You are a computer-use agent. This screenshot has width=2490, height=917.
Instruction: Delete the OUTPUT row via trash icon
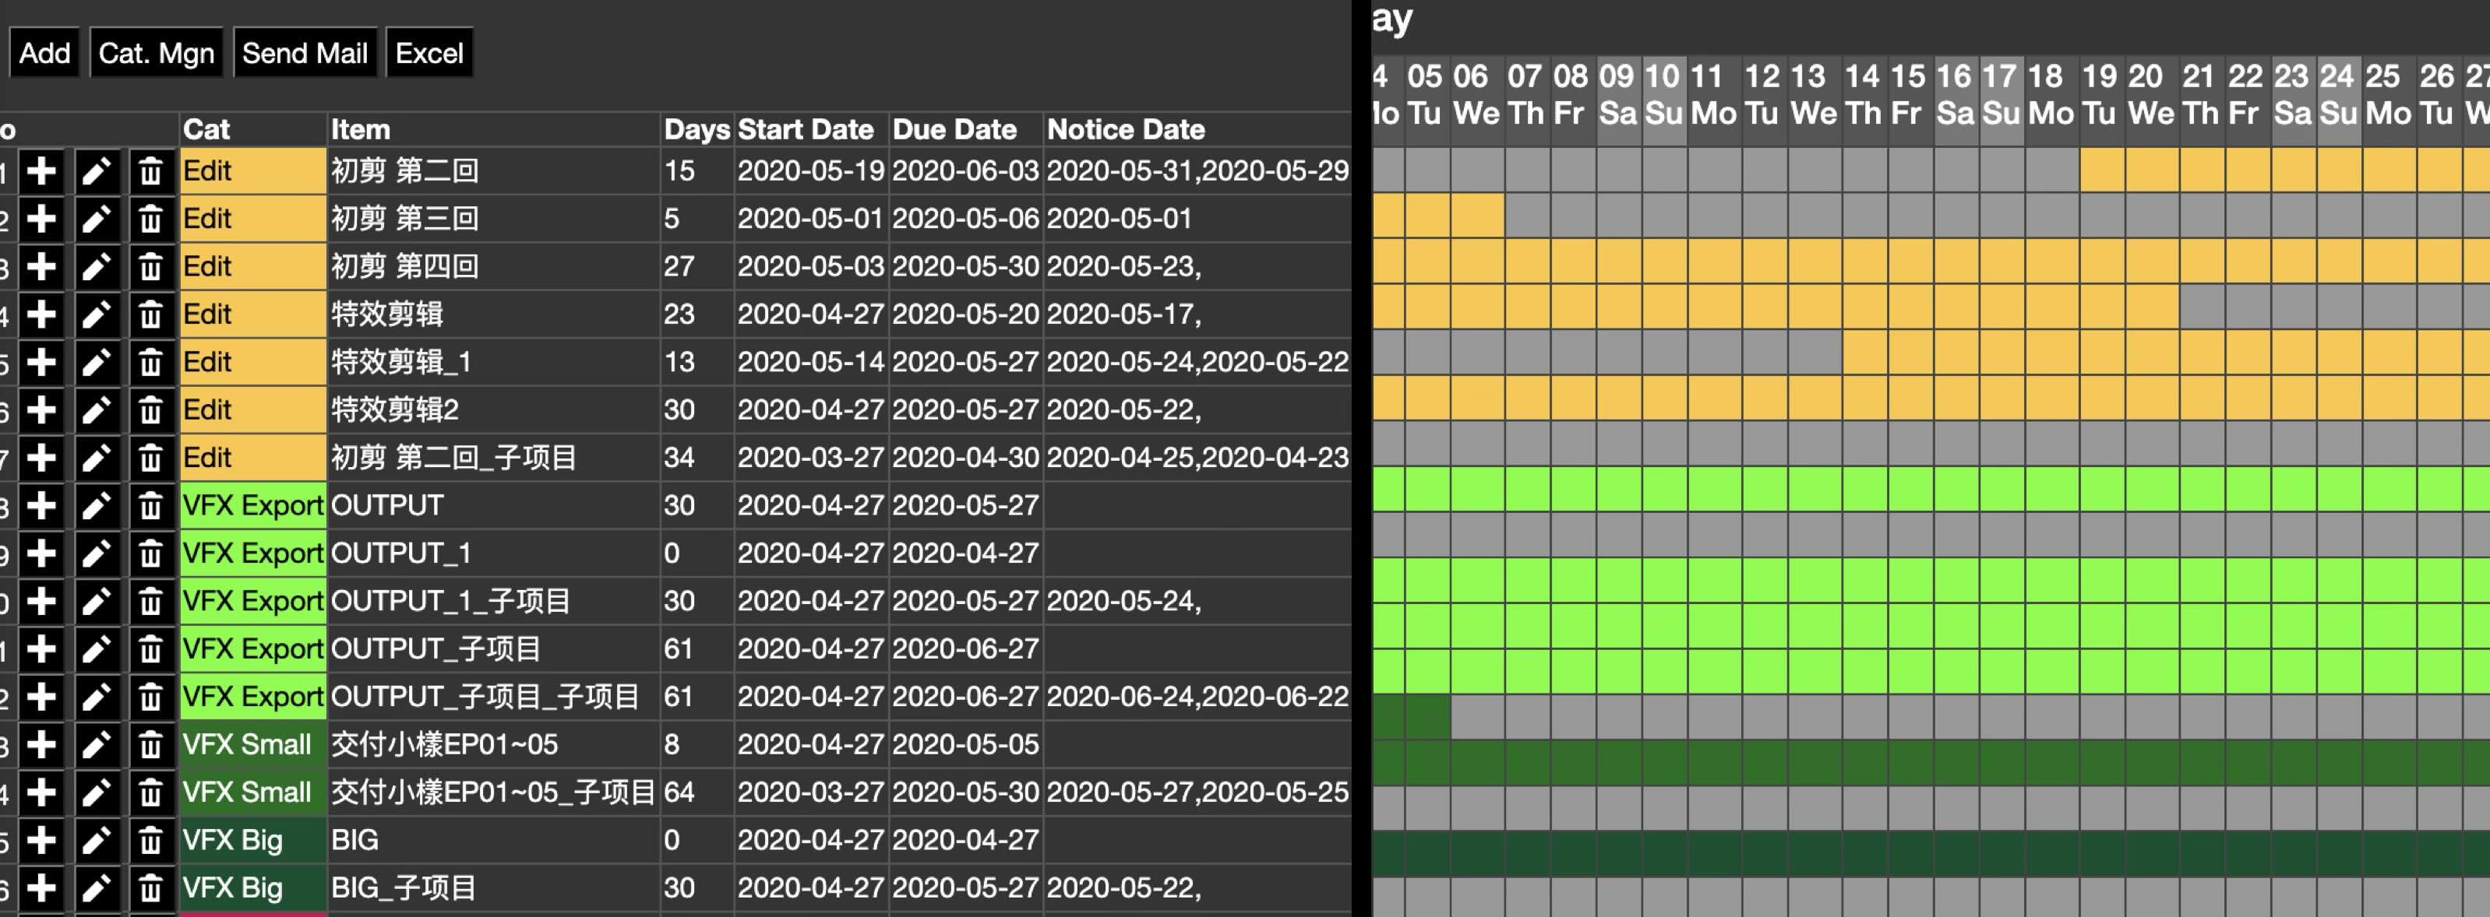tap(150, 505)
